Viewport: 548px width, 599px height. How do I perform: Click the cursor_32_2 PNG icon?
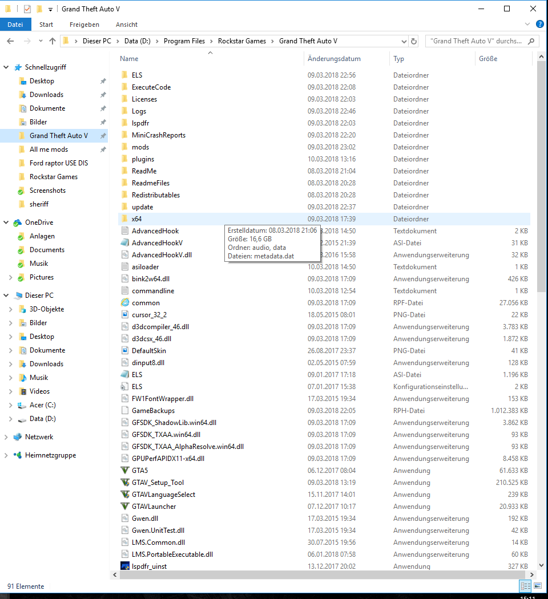(125, 314)
